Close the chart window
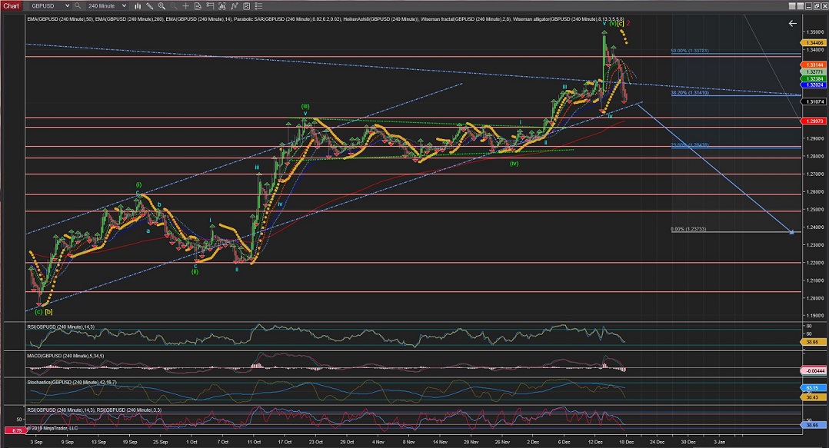Image resolution: width=829 pixels, height=448 pixels. [824, 6]
